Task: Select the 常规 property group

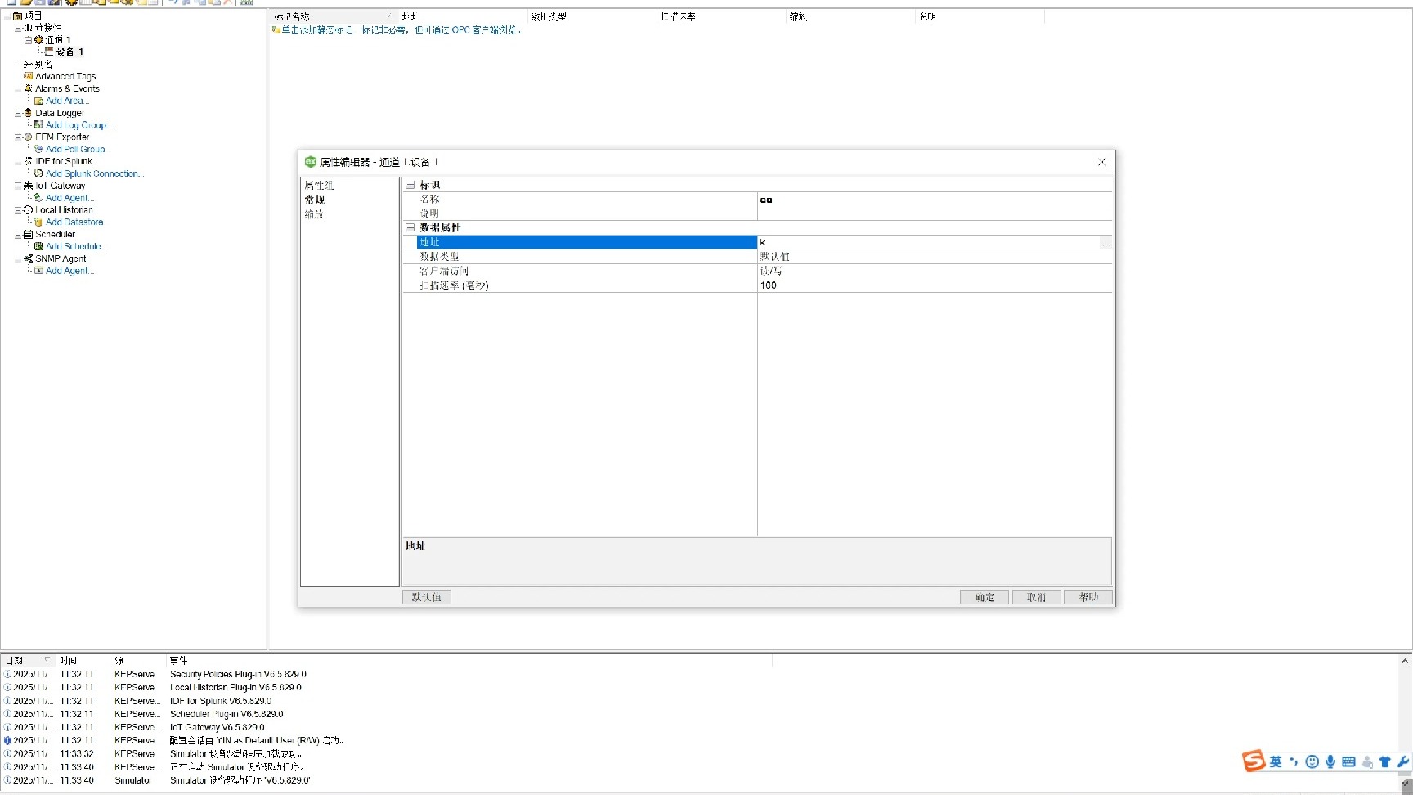Action: click(x=315, y=200)
